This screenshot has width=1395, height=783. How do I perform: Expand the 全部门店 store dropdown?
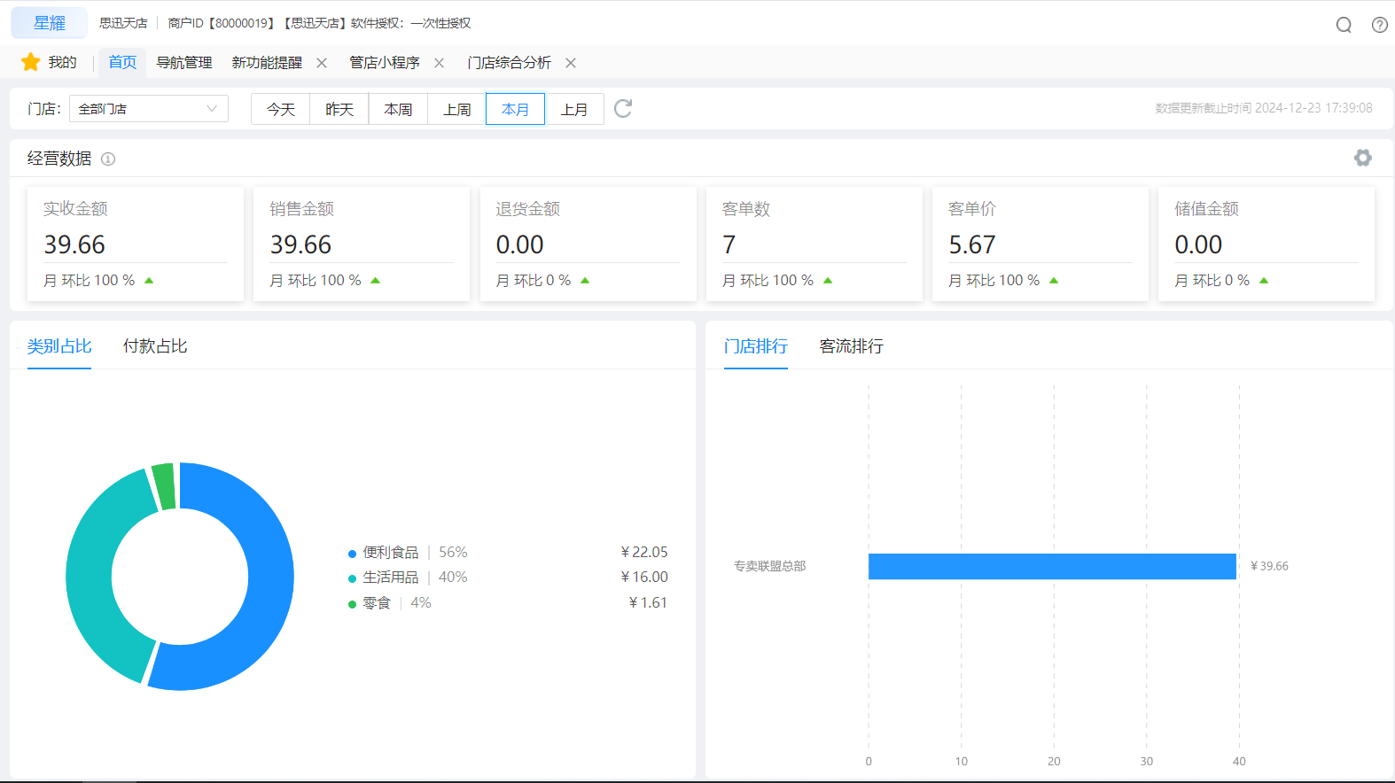148,109
